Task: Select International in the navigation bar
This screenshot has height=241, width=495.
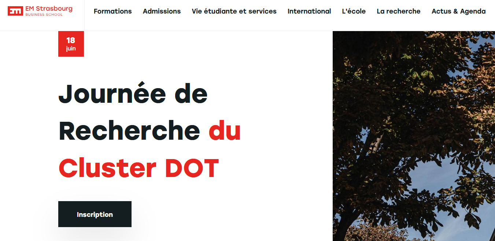Action: [x=309, y=11]
